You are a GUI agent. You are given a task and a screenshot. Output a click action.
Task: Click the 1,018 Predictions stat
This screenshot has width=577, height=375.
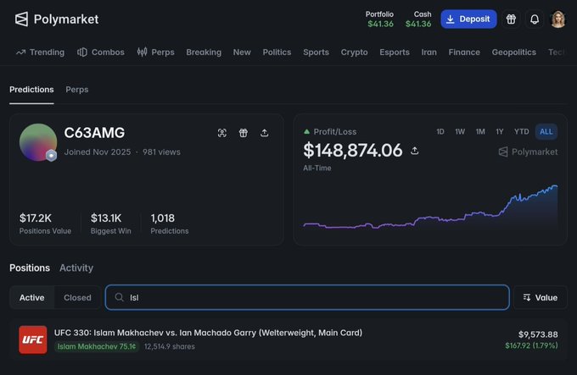[170, 223]
